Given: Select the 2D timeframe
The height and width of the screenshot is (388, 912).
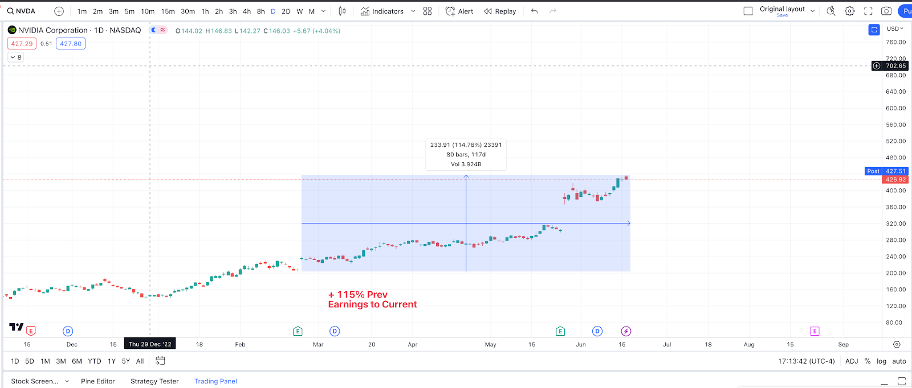Looking at the screenshot, I should (286, 11).
